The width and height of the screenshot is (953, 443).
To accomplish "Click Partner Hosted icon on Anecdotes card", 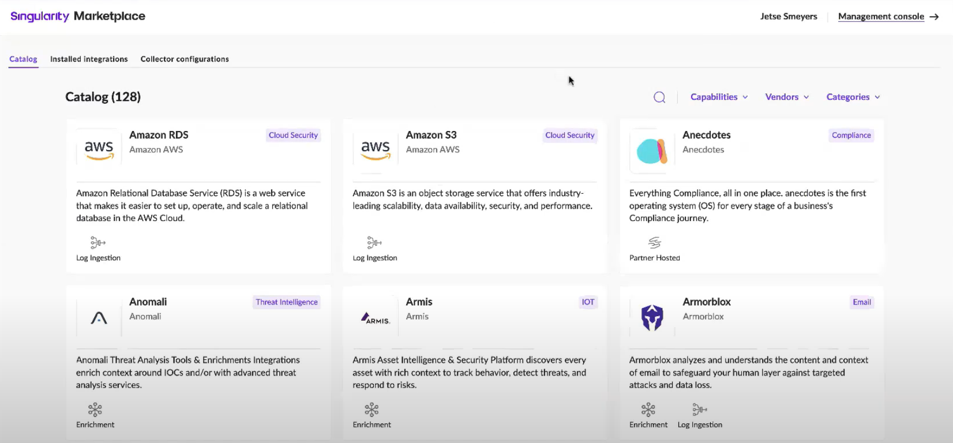I will 654,242.
